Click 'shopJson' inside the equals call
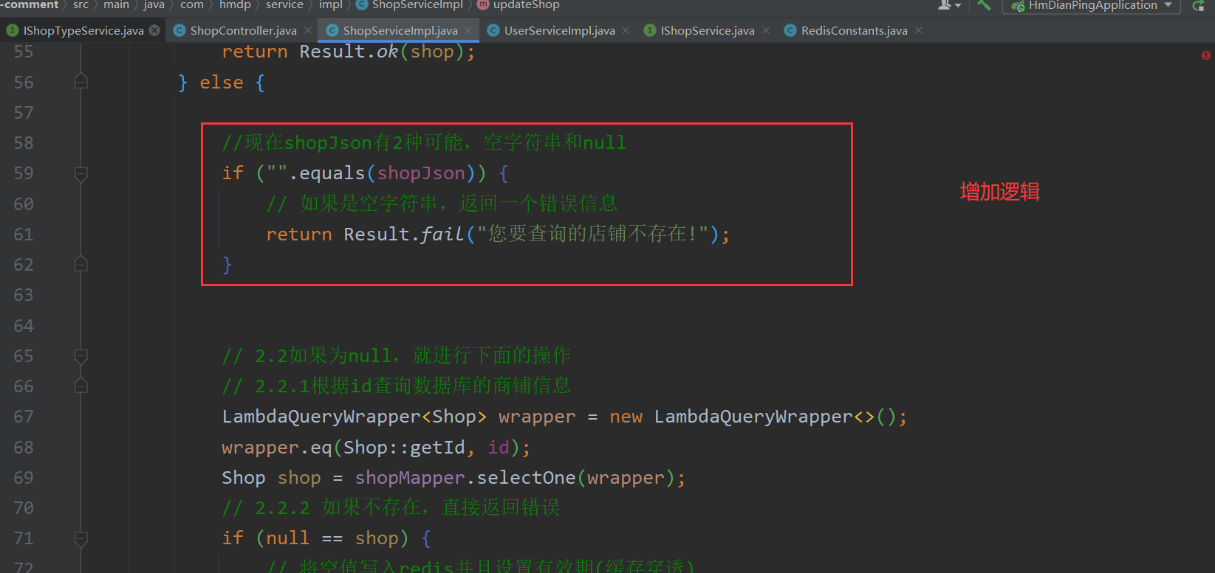The image size is (1215, 573). click(x=421, y=173)
